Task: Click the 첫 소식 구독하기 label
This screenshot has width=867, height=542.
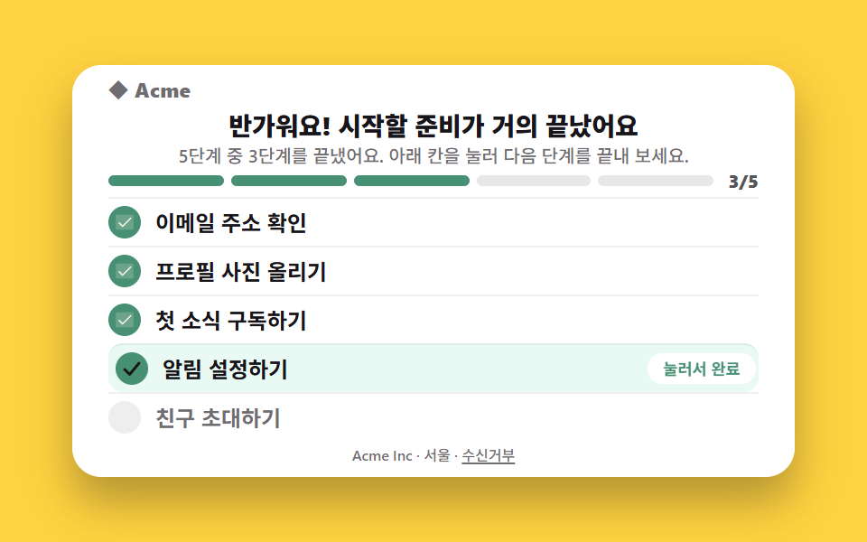Action: [x=231, y=320]
